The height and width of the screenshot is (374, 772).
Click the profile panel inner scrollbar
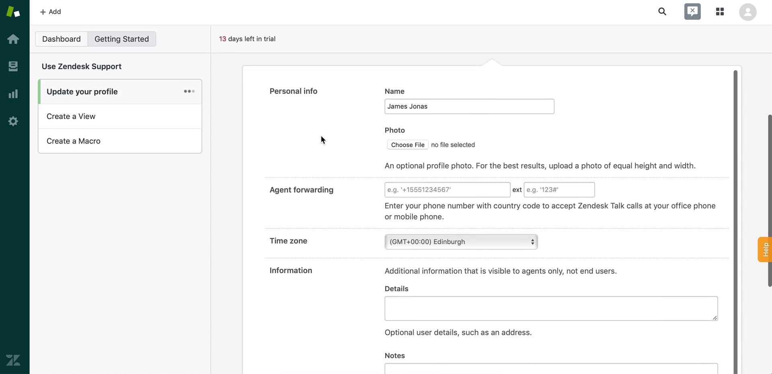(x=735, y=222)
